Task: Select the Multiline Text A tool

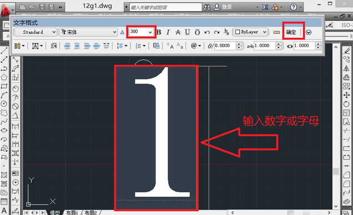Action: [4, 211]
